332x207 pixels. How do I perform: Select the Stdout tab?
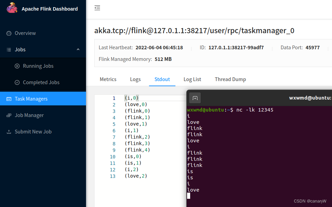(162, 79)
